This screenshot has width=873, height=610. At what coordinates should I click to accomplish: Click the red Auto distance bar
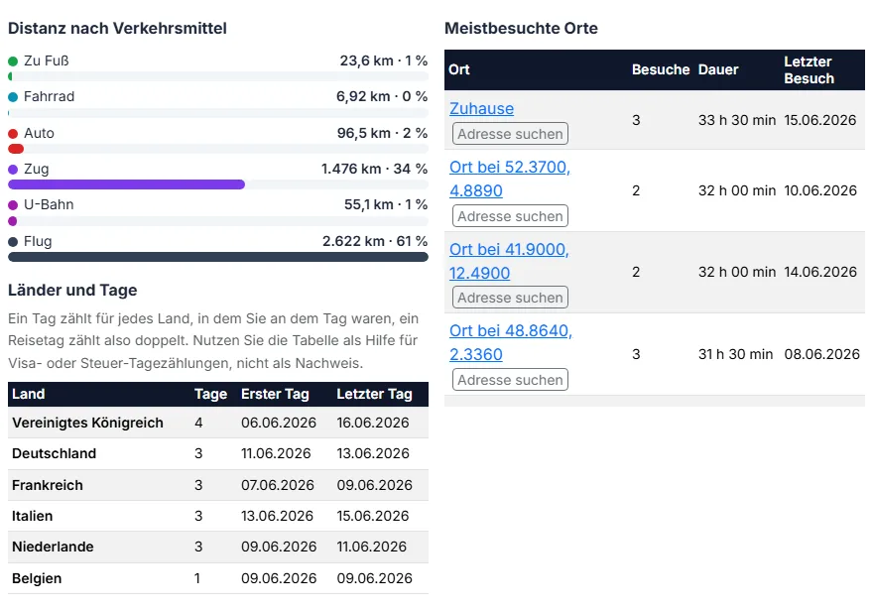click(x=16, y=149)
